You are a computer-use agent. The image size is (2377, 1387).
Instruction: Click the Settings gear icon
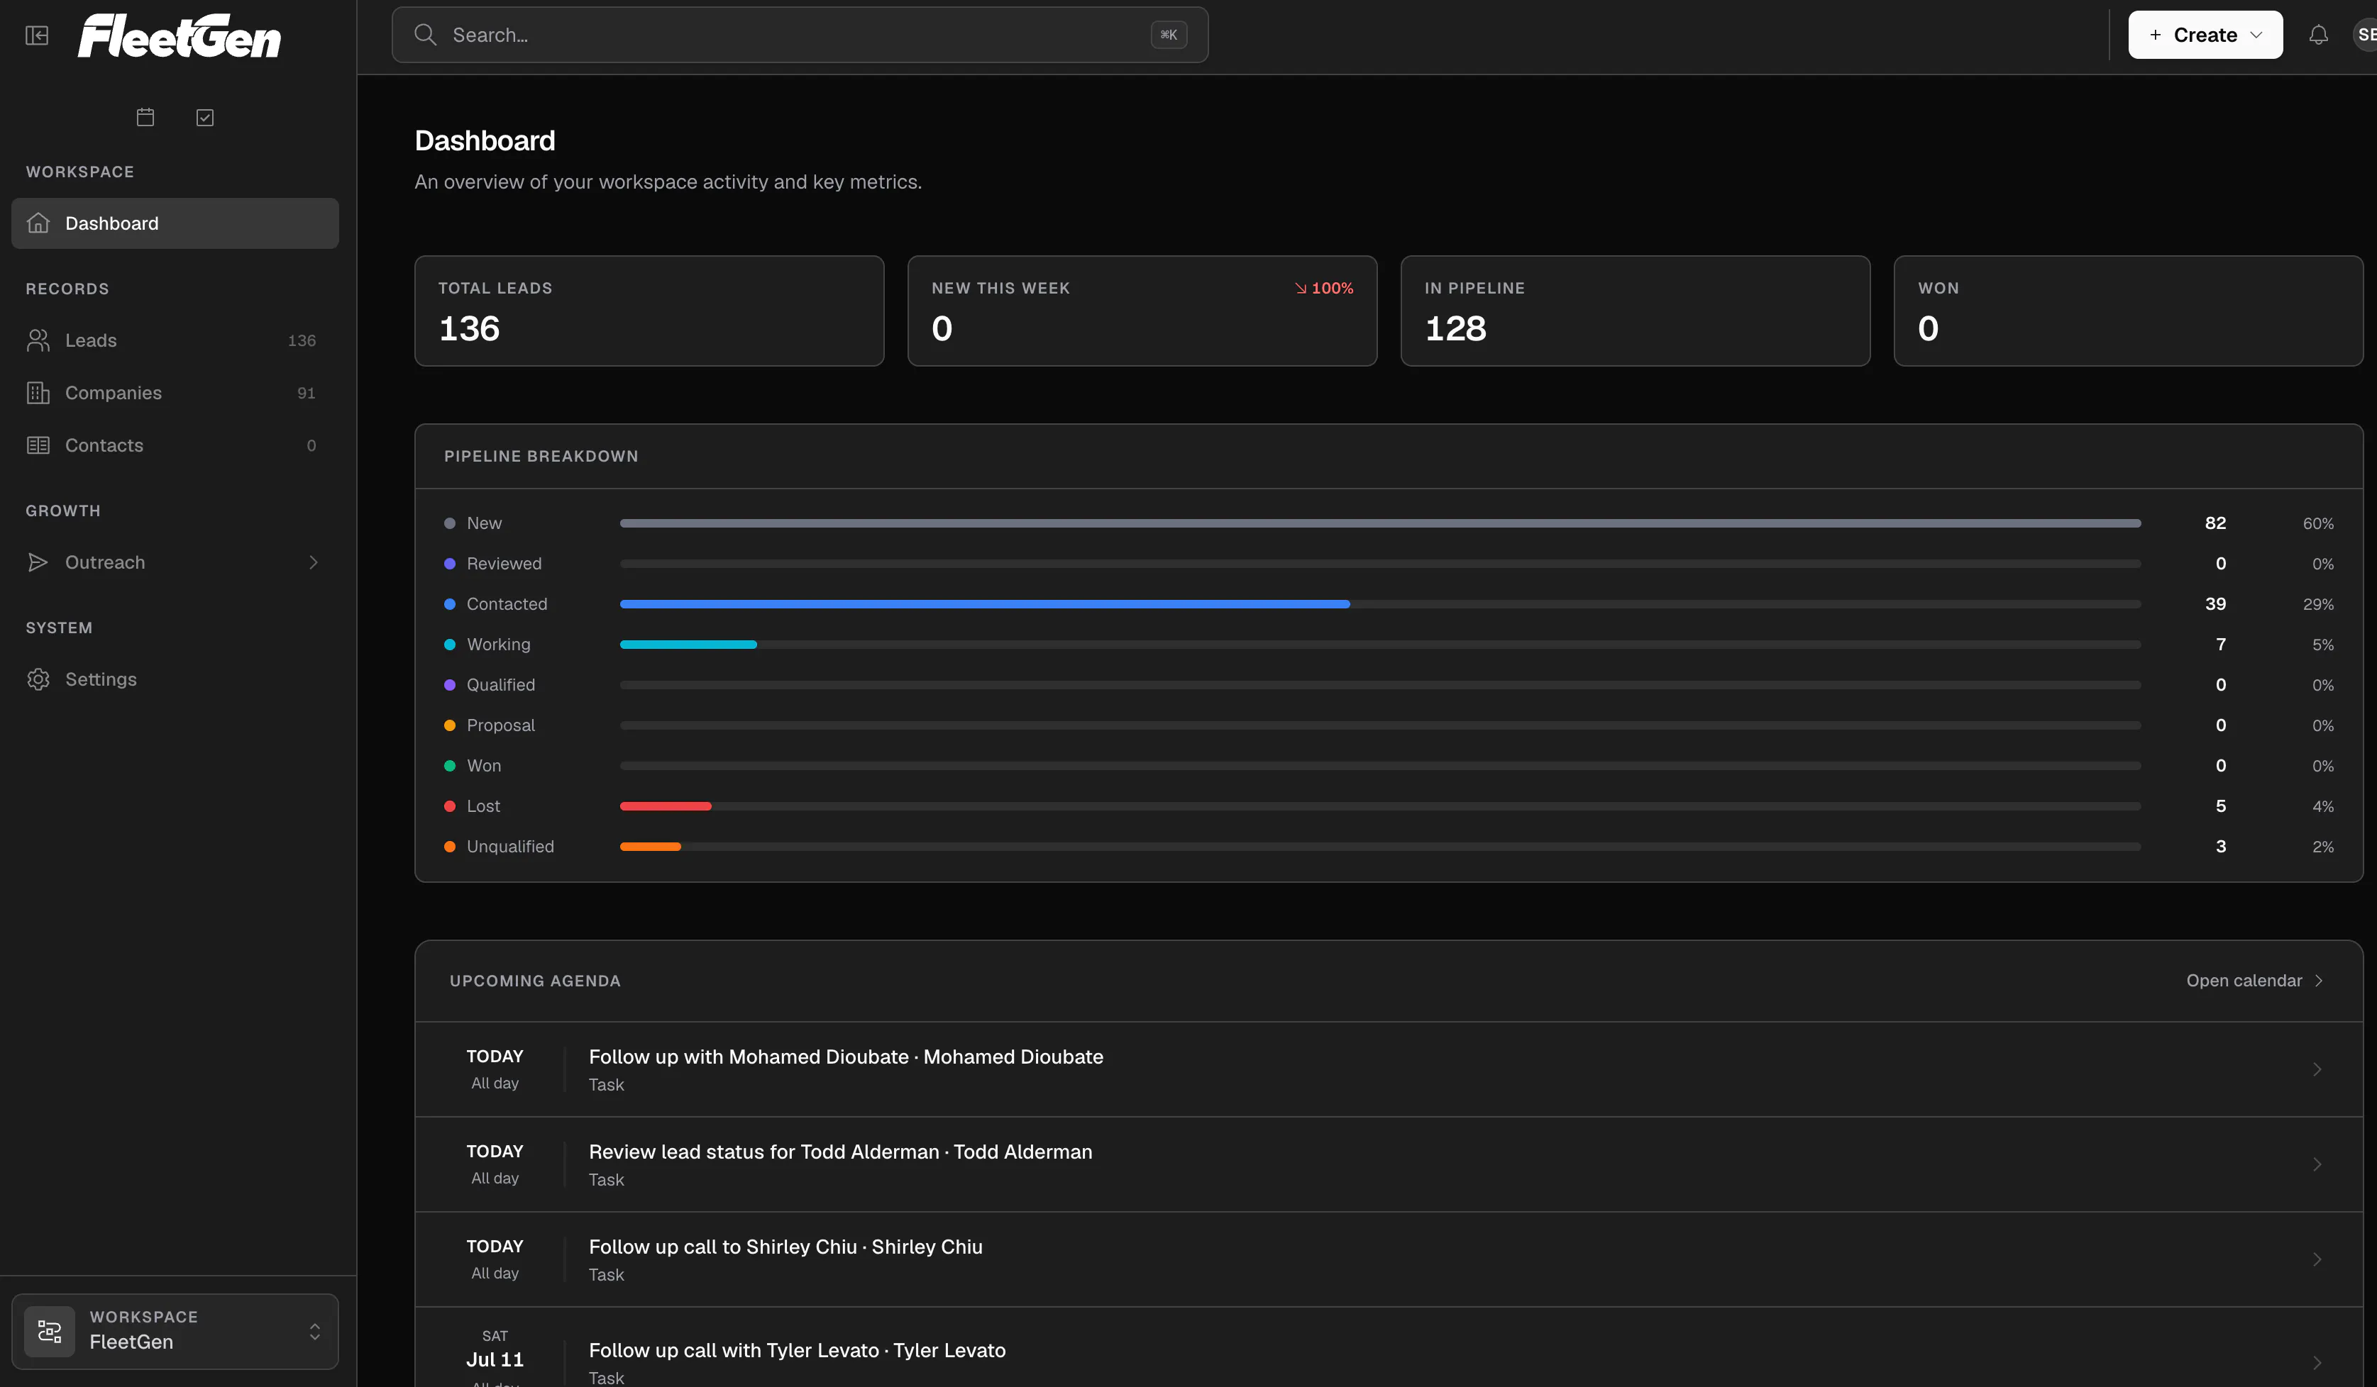tap(38, 679)
